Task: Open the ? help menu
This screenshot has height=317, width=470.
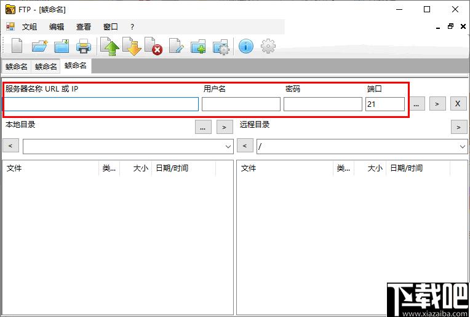Action: 132,26
